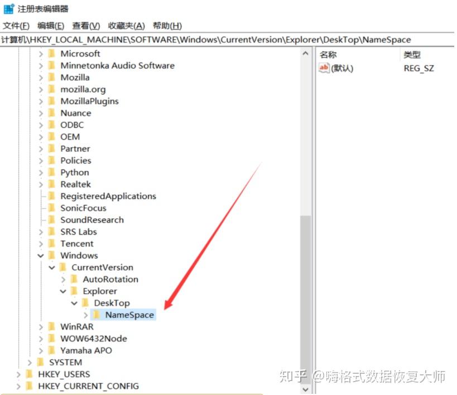This screenshot has height=395, width=457.
Task: Click the SoundResearch folder icon
Action: [52, 220]
